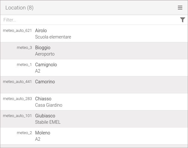Click the meteo_3 station code
This screenshot has height=148, width=188.
[x=24, y=48]
